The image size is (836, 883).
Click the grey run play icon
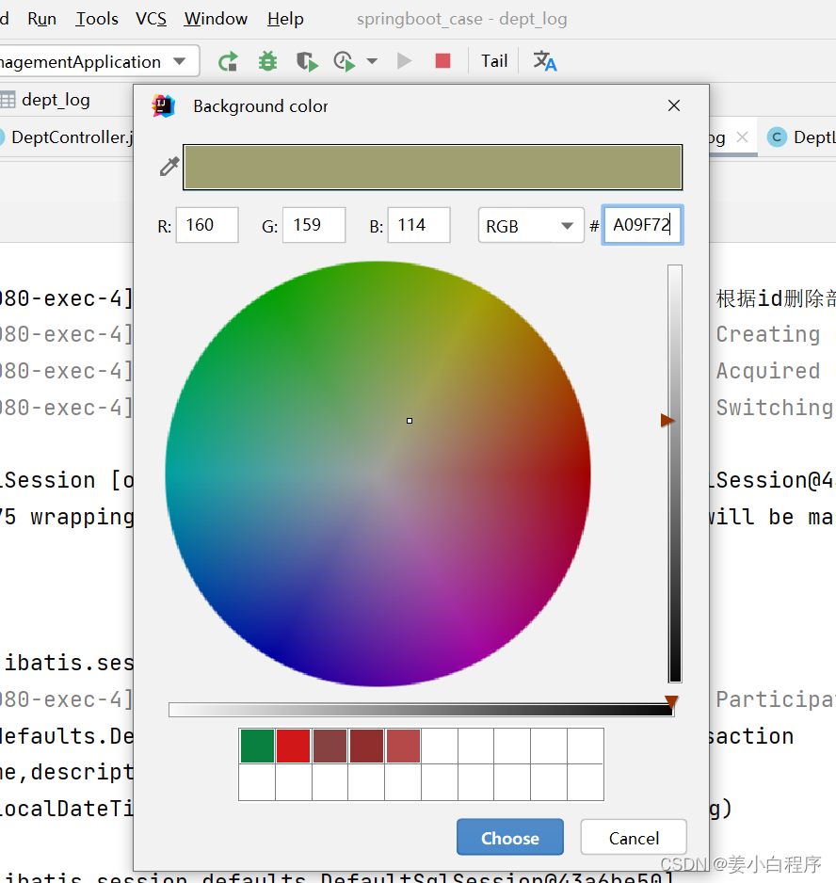point(404,60)
